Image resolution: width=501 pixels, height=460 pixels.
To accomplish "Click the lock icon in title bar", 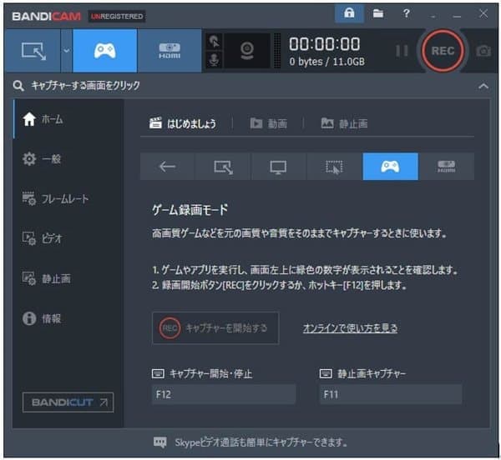I will pos(349,13).
